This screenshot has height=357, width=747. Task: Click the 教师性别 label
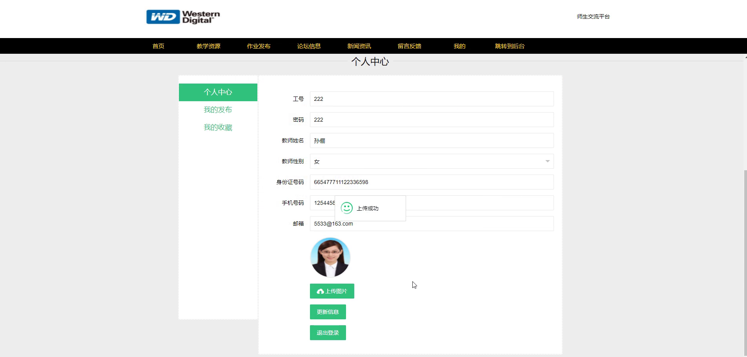pyautogui.click(x=293, y=161)
